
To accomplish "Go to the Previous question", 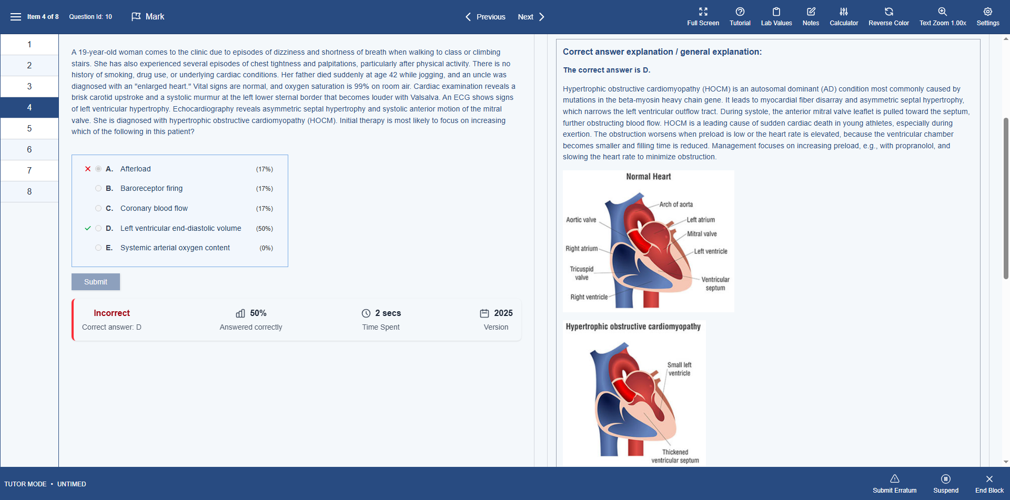I will [x=485, y=16].
